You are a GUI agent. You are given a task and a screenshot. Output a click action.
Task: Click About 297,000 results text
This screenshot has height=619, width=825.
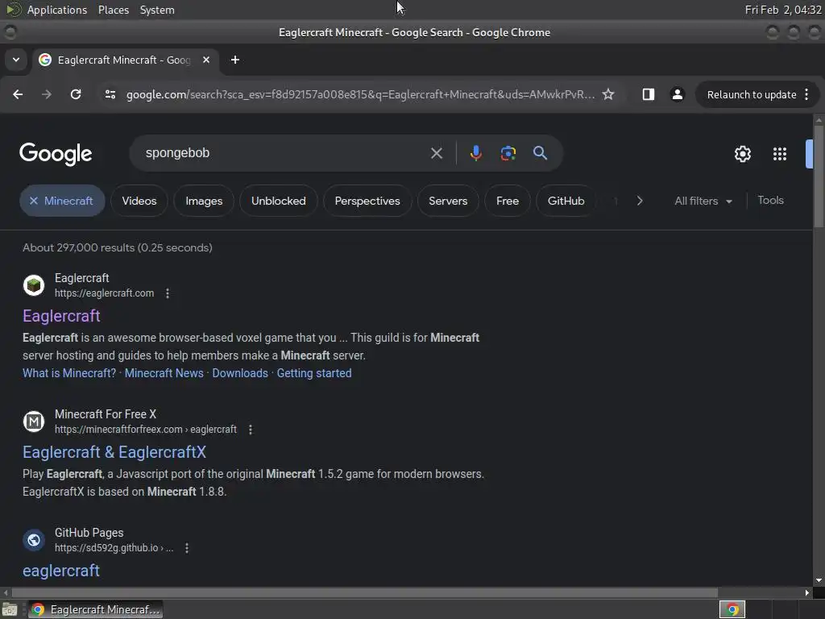(x=118, y=247)
